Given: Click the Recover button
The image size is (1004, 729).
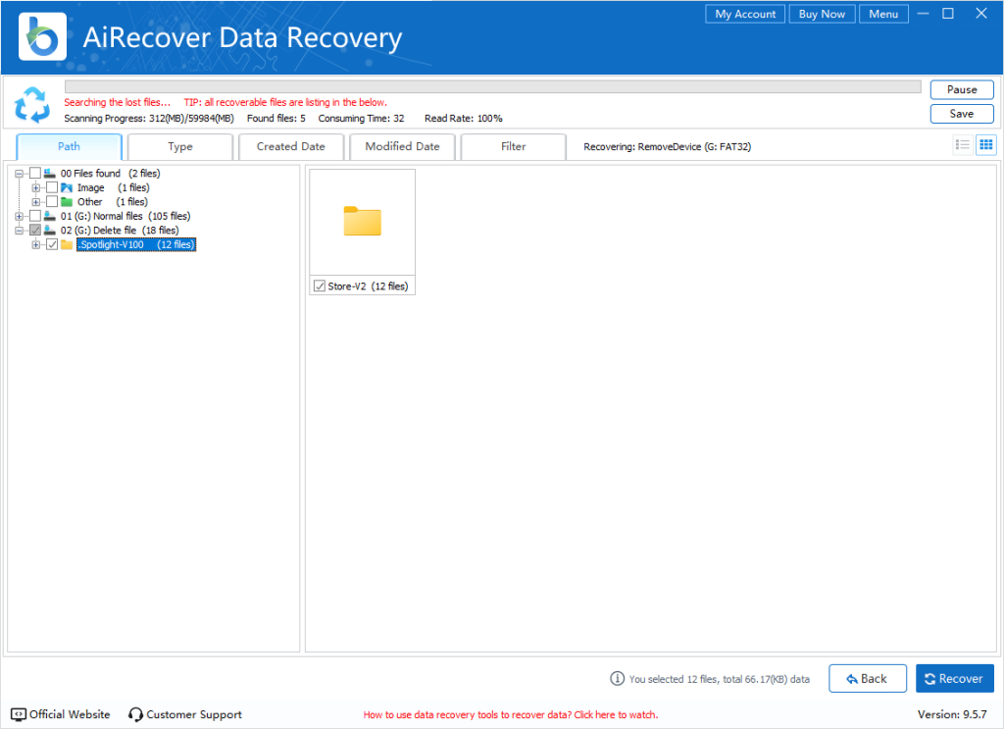Looking at the screenshot, I should [954, 678].
